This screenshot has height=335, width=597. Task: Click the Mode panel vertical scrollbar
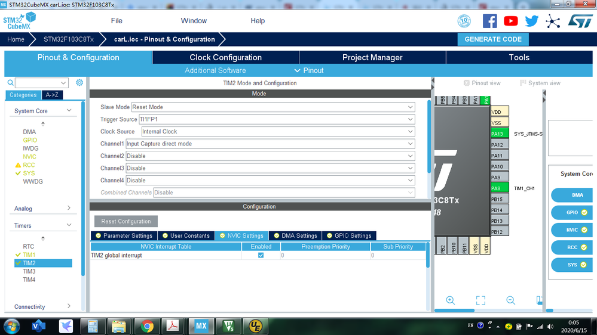(429, 137)
